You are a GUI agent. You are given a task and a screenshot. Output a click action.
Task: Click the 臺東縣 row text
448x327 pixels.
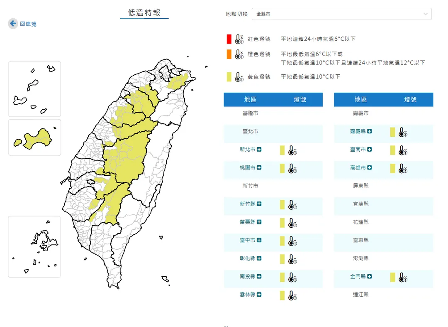point(360,240)
